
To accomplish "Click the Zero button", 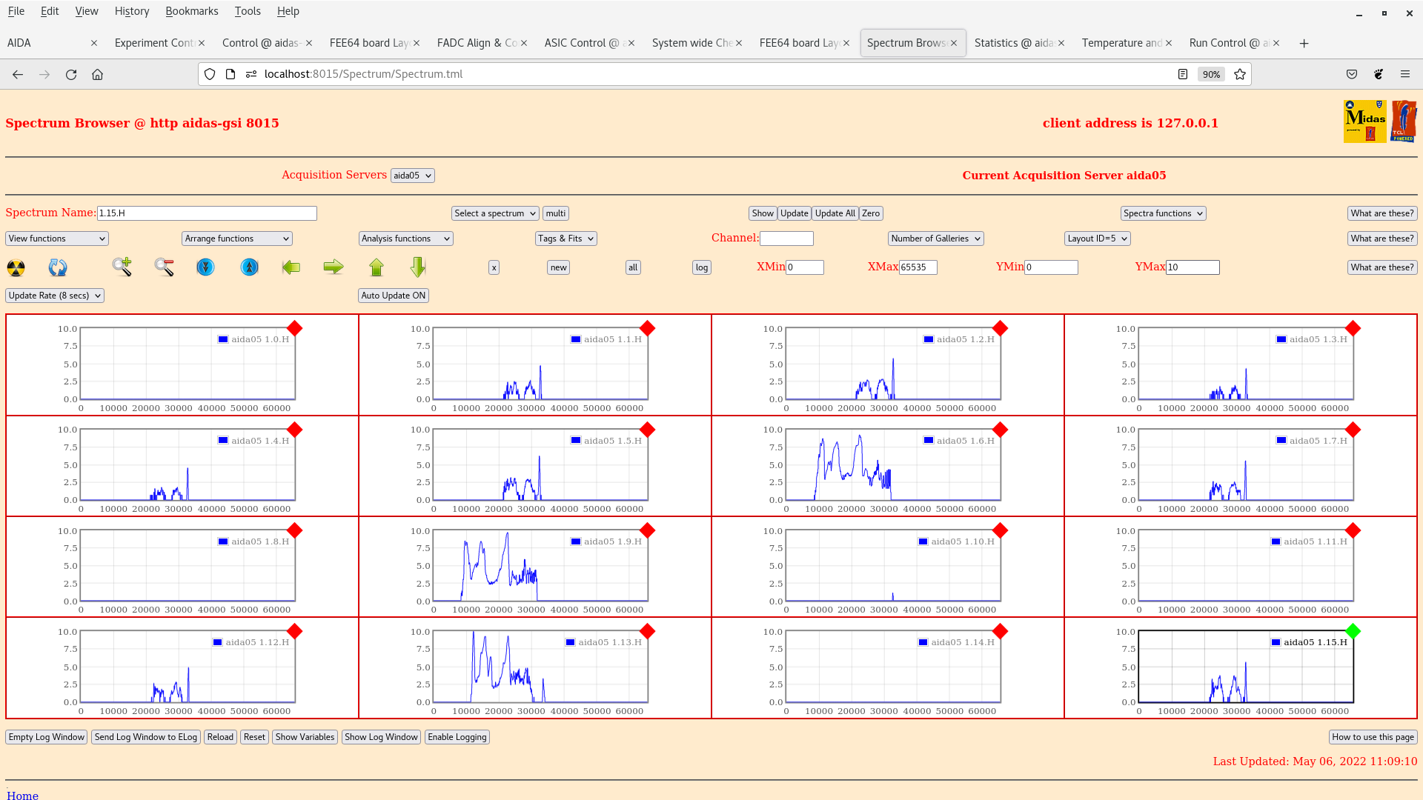I will [871, 213].
